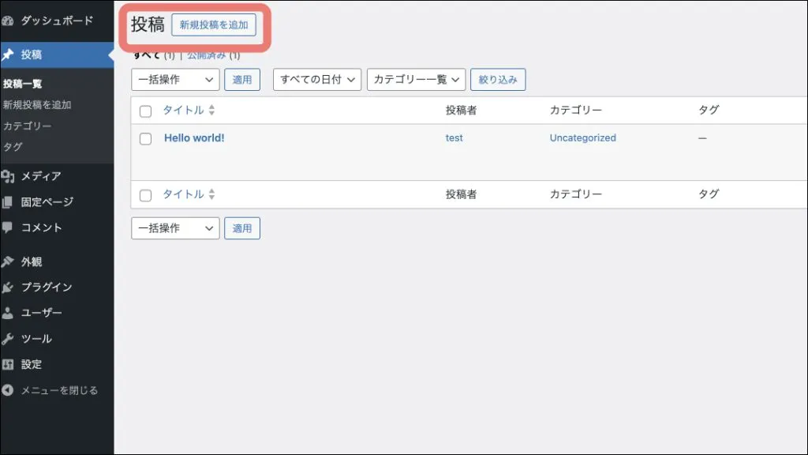Tick the select-all checkbox in bottom footer row
Viewport: 808px width, 455px height.
coord(145,195)
